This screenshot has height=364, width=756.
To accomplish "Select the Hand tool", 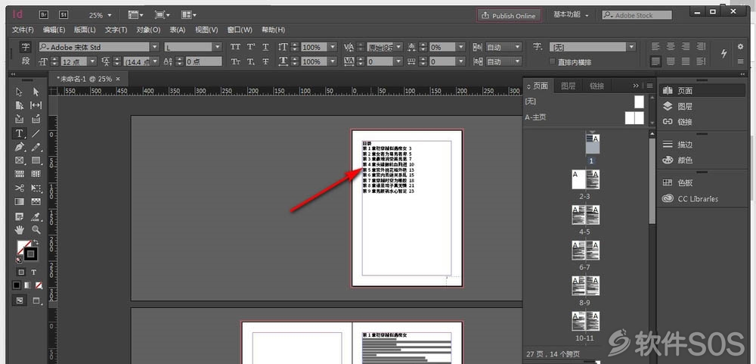I will [20, 229].
